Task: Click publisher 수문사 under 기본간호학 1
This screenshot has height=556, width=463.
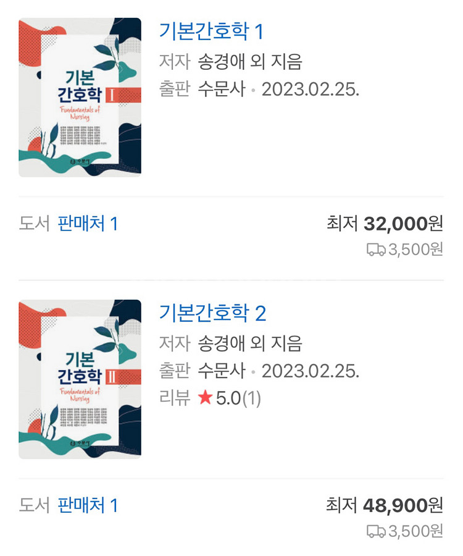Action: (221, 89)
